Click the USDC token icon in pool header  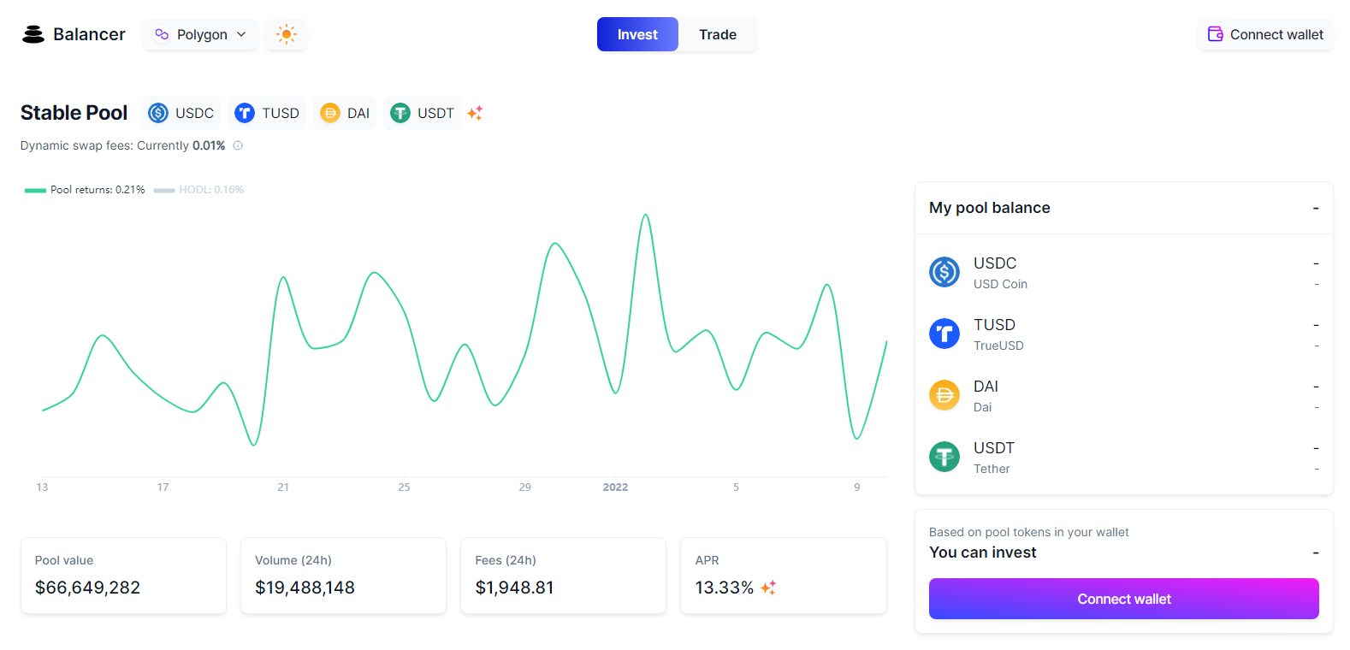point(158,113)
